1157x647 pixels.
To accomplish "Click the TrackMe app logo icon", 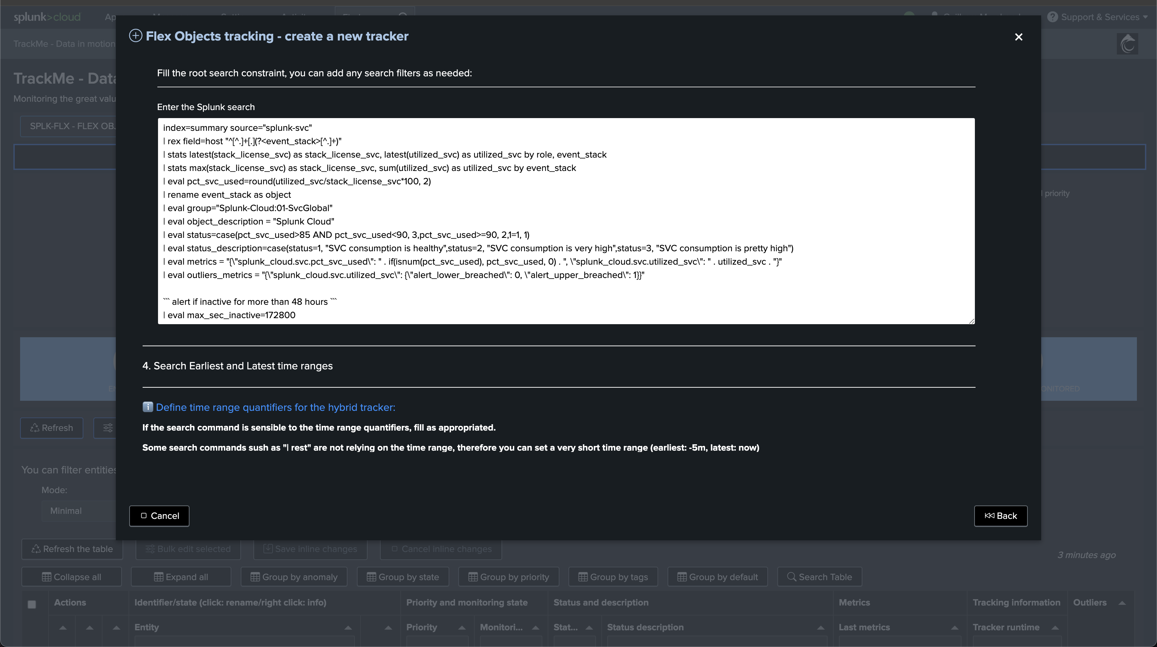I will pos(1127,44).
